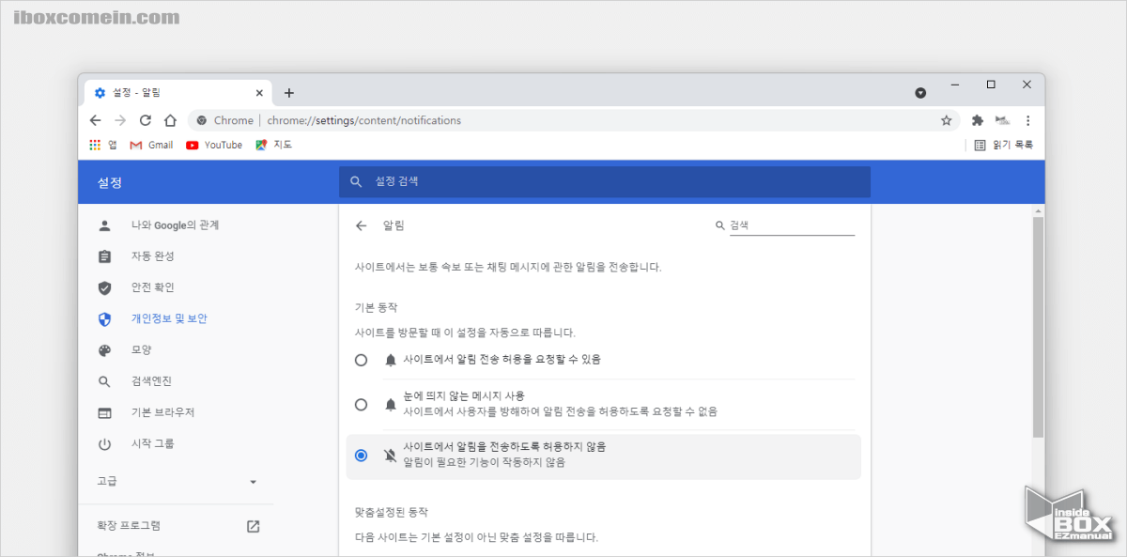Open Chrome's three-dot menu
This screenshot has height=557, width=1127.
pyautogui.click(x=1027, y=120)
